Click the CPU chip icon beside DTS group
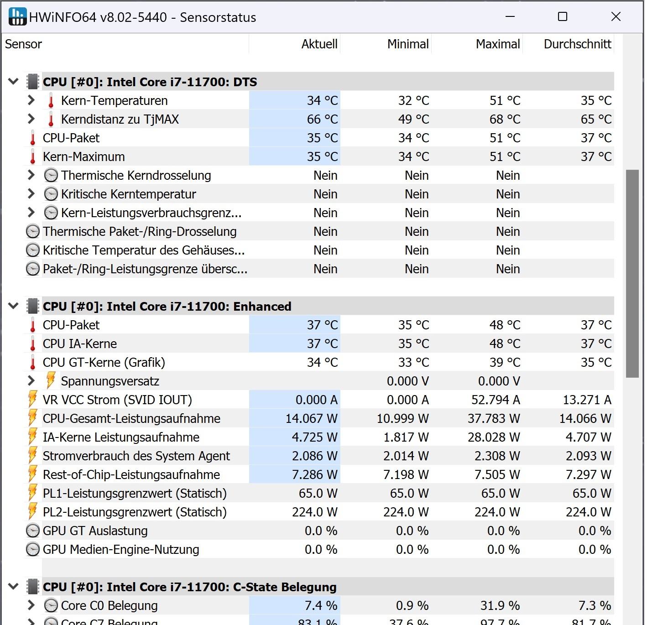This screenshot has height=625, width=647. (33, 82)
